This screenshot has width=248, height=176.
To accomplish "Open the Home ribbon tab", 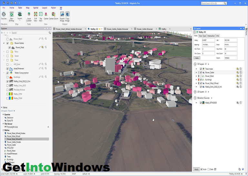I will coord(12,8).
